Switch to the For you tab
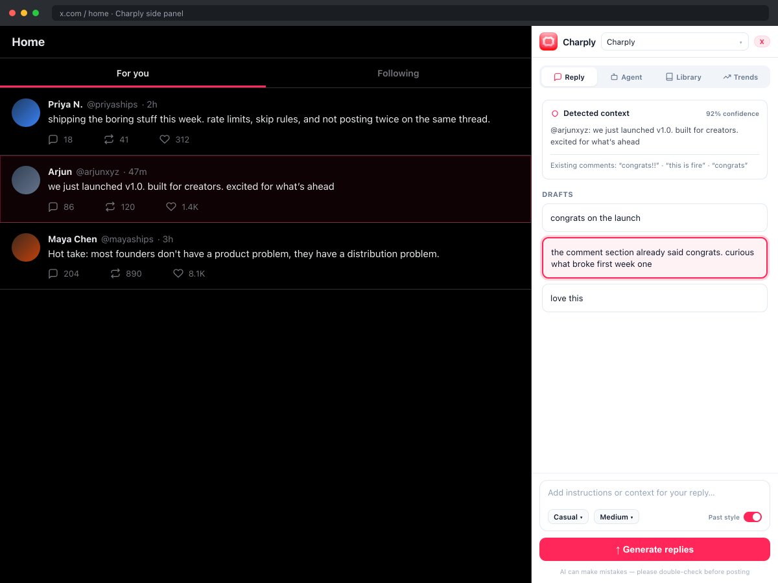 [133, 73]
